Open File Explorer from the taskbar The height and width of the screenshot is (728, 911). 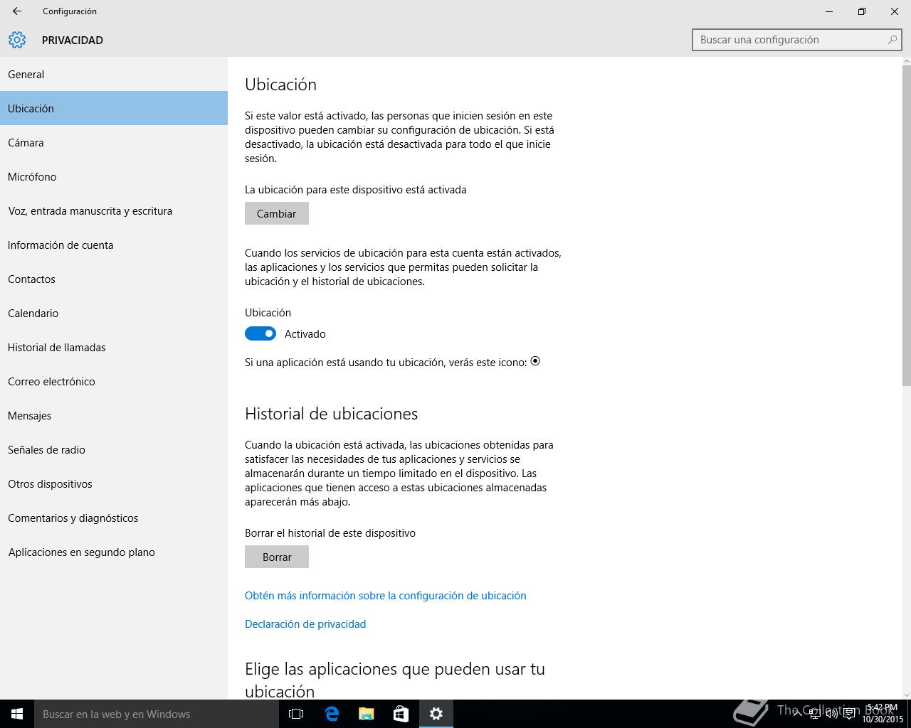(367, 714)
